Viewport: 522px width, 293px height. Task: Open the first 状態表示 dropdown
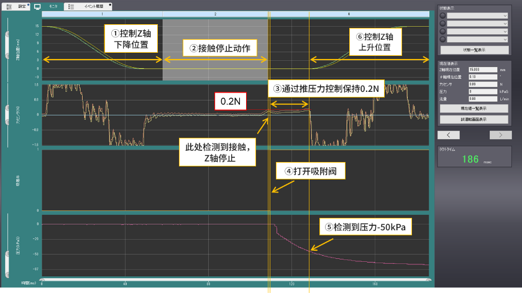coord(478,15)
